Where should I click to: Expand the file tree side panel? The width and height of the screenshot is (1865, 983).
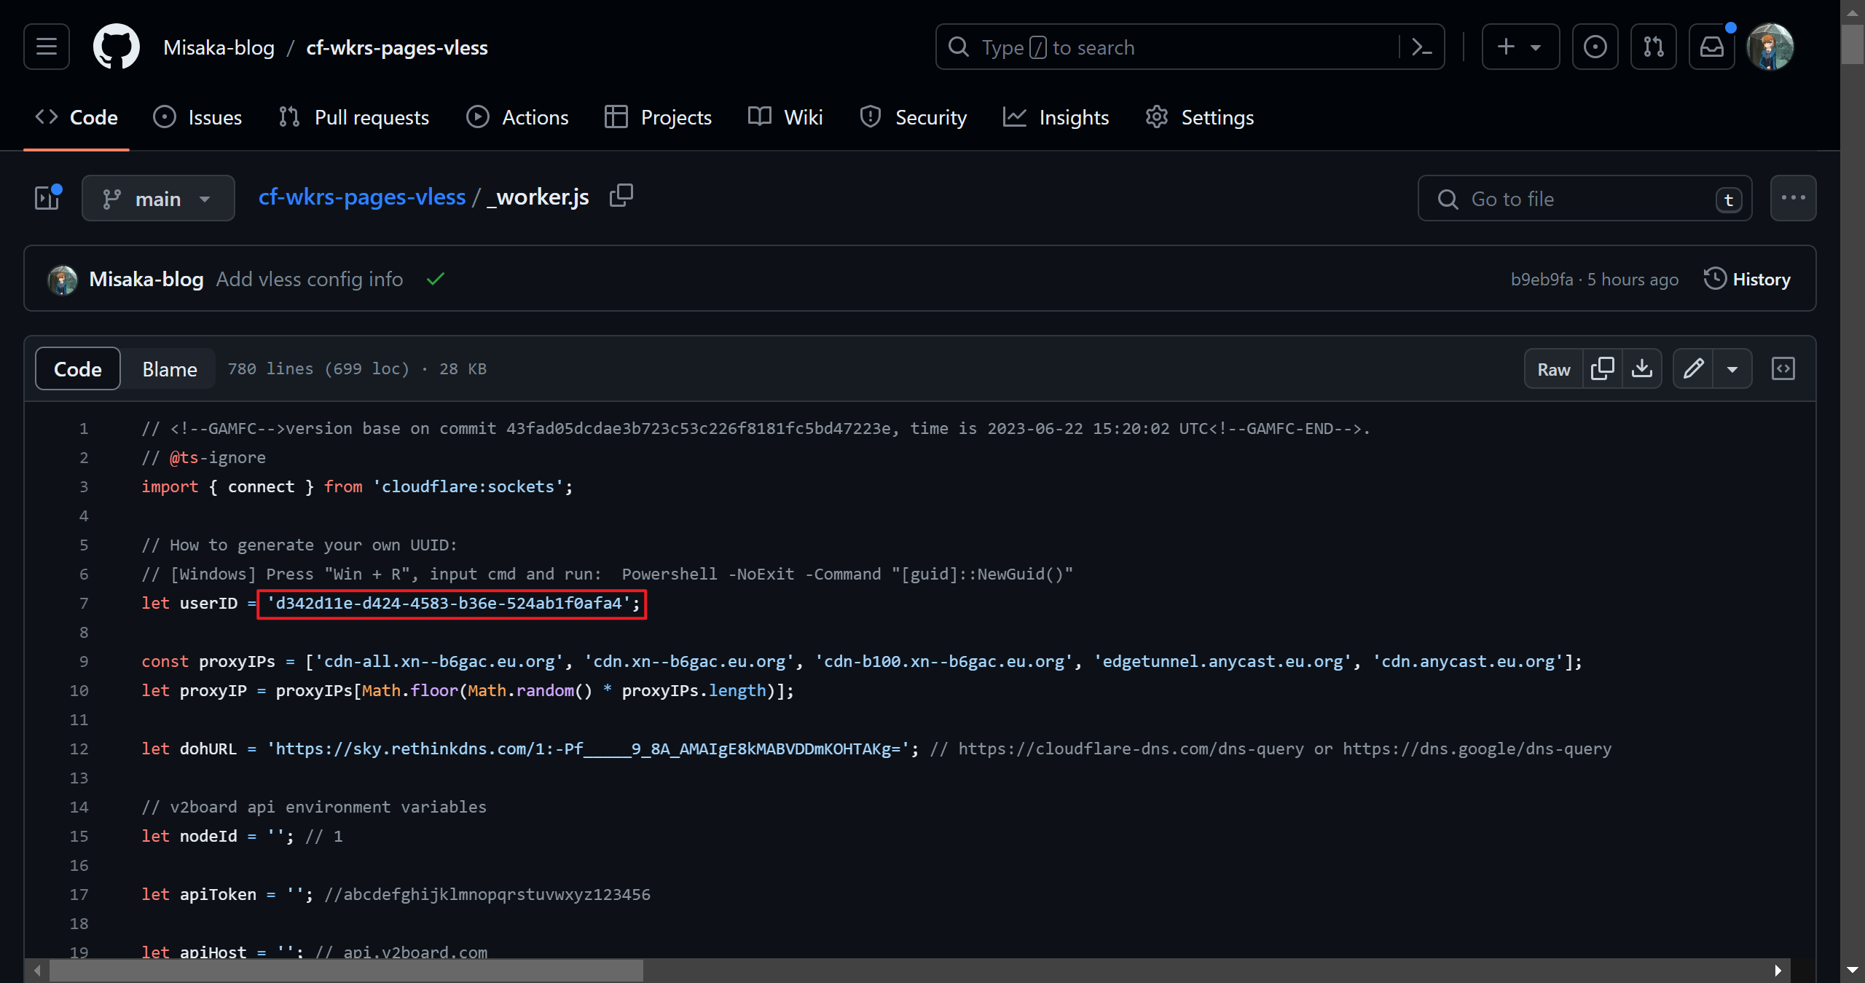[48, 198]
